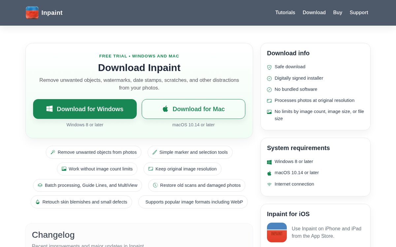Screen dimensions: 396x247
Task: Click the picture icon beside Work without image count limits
Action: (x=64, y=169)
